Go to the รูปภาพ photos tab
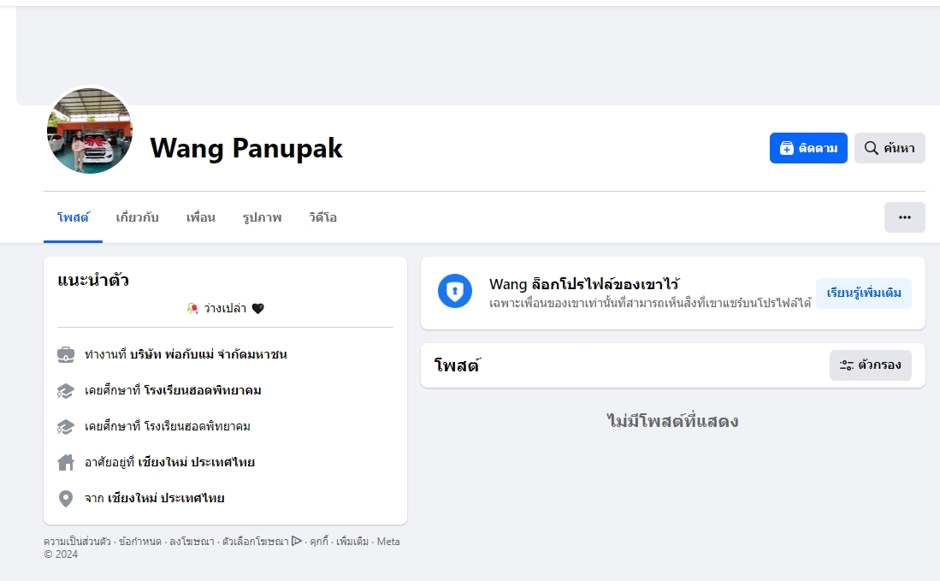The width and height of the screenshot is (940, 581). pos(262,217)
